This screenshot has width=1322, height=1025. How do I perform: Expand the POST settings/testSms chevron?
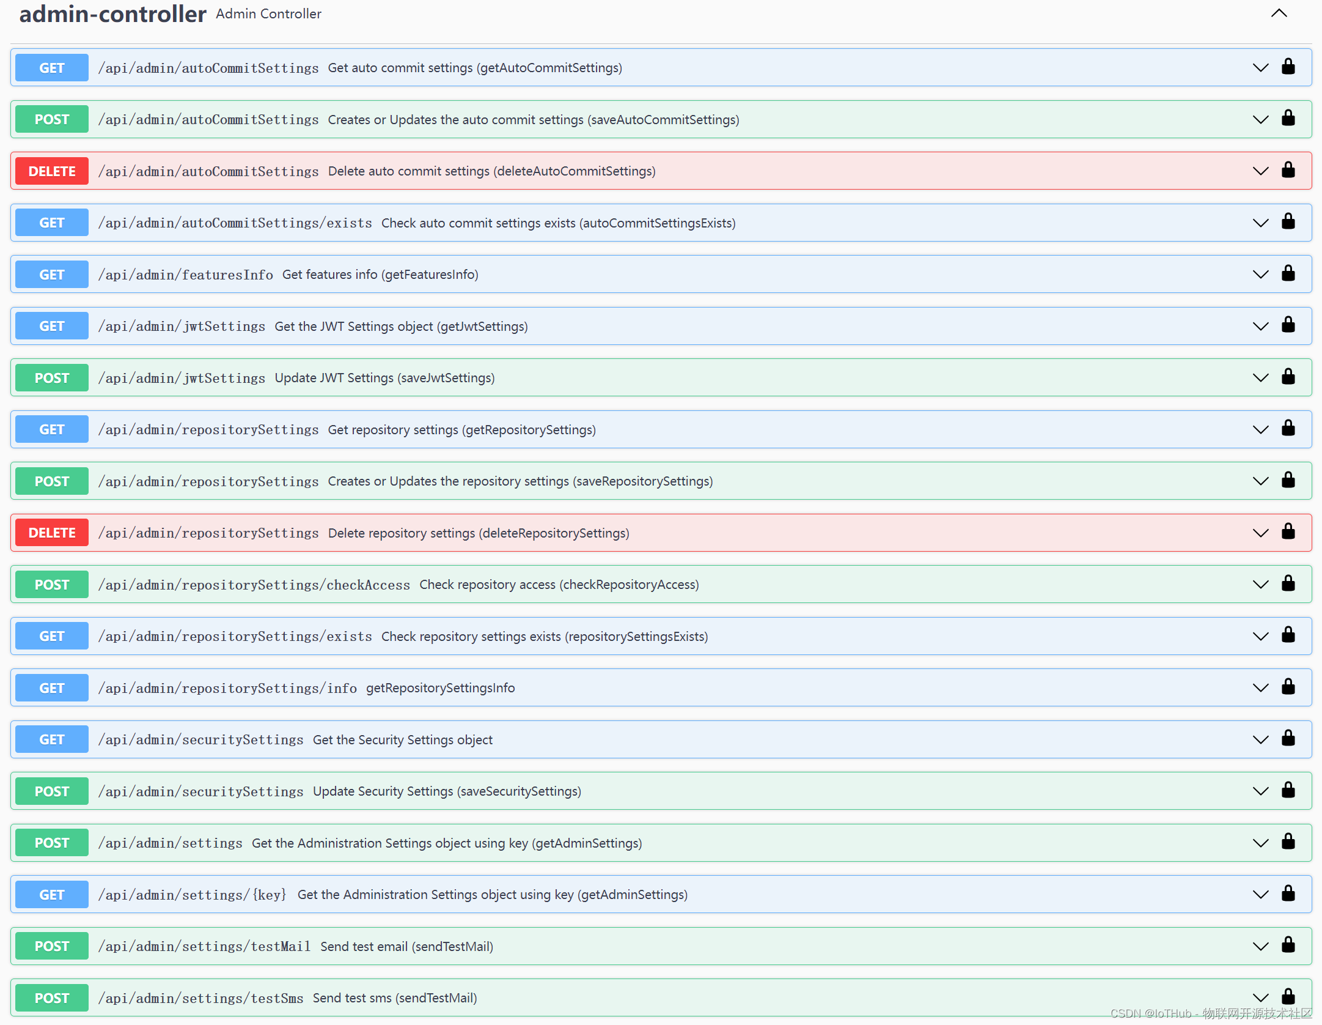pos(1260,998)
